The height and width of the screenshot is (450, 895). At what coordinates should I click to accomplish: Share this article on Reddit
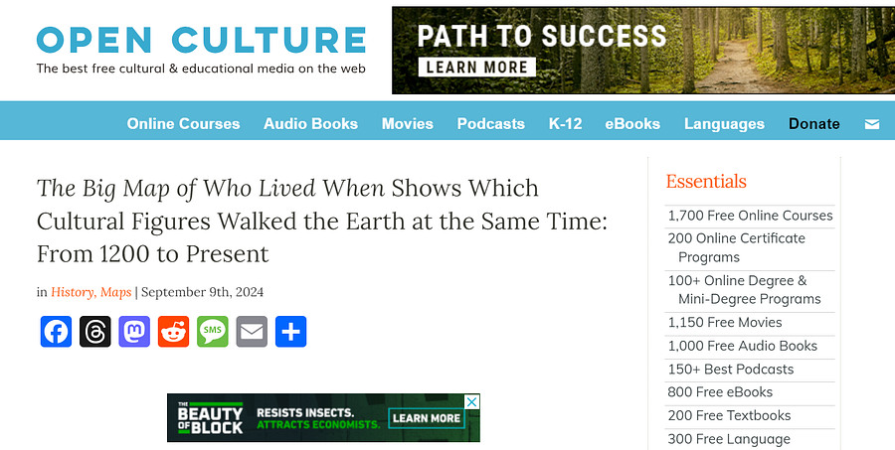(x=173, y=332)
